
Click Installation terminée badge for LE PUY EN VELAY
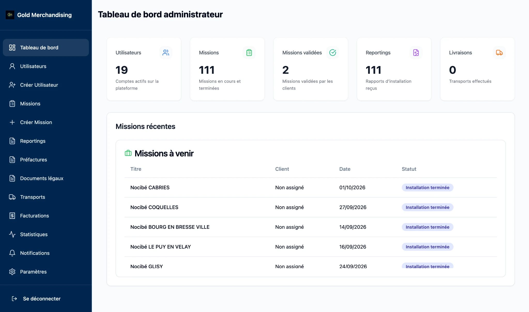click(427, 247)
